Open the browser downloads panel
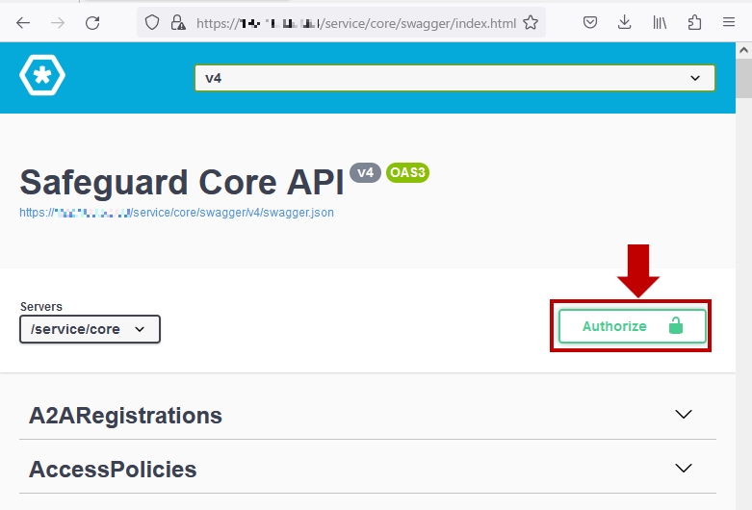Viewport: 752px width, 510px height. 625,22
